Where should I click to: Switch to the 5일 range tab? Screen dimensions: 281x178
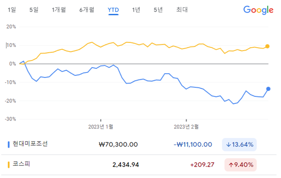33,10
